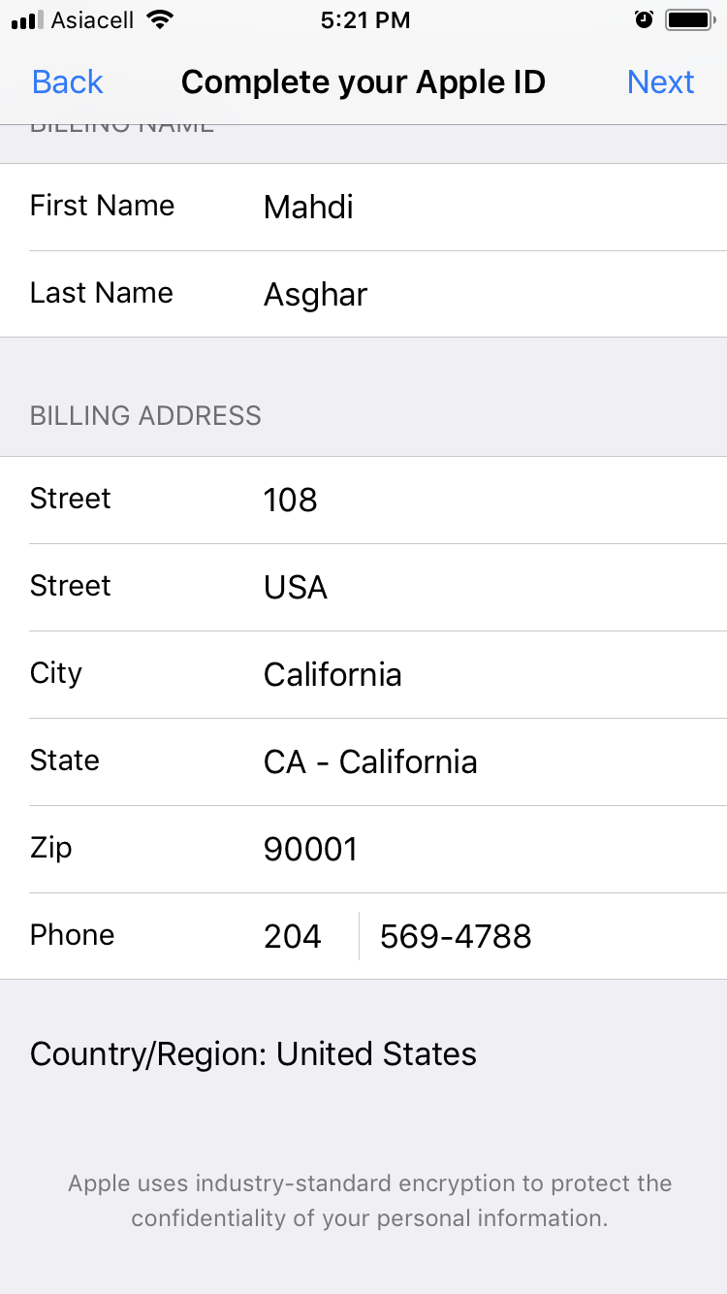Screen dimensions: 727x1294
Task: Tap the alarm clock icon in status bar
Action: pyautogui.click(x=644, y=17)
